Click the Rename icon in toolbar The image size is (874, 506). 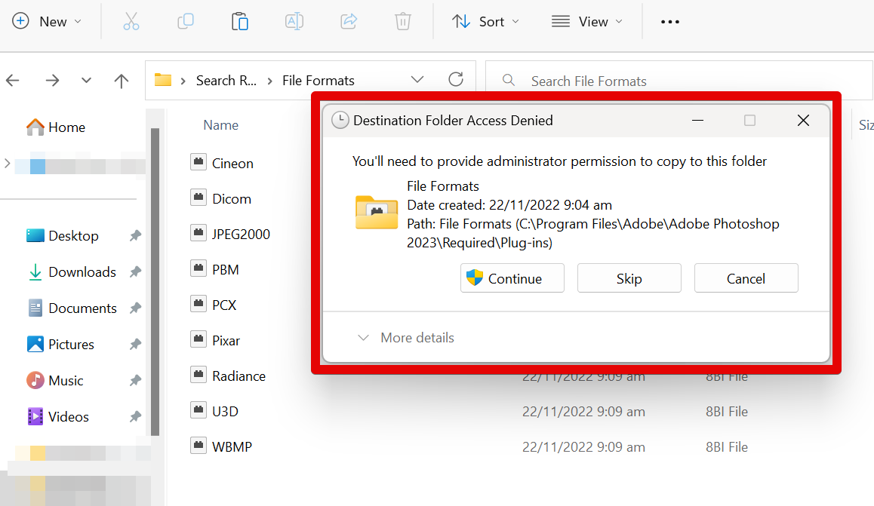(294, 22)
